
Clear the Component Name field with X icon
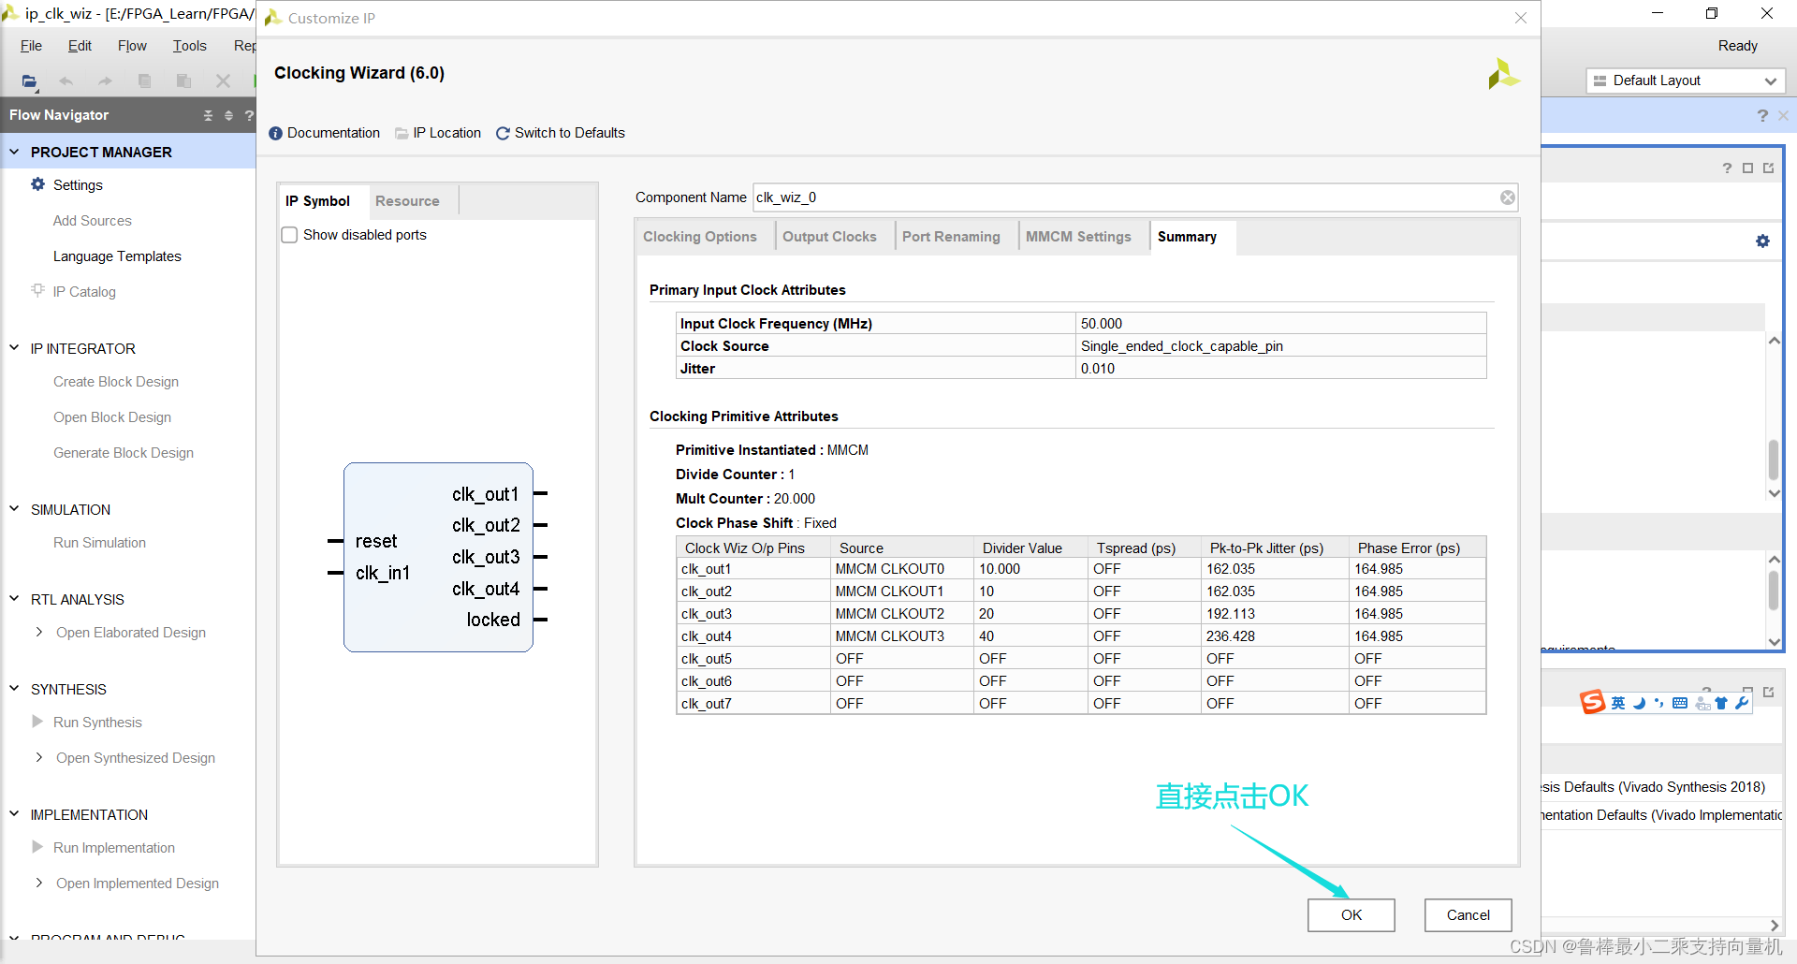click(1507, 197)
